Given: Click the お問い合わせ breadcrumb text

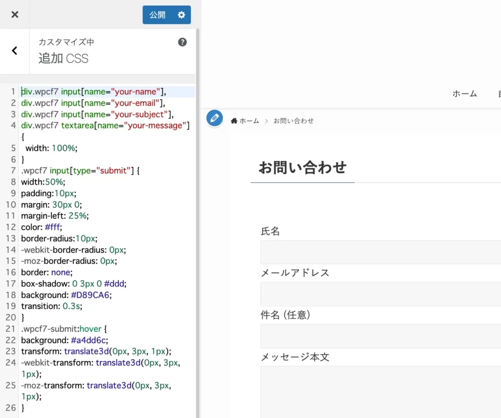Looking at the screenshot, I should tap(294, 121).
